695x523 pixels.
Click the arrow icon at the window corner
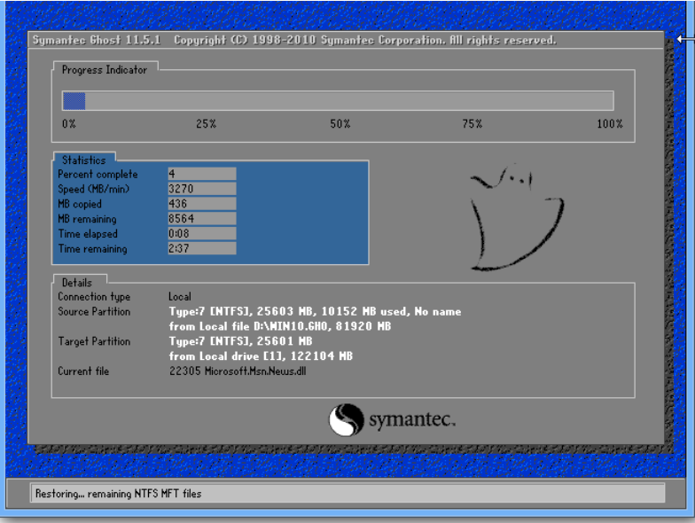pos(683,38)
